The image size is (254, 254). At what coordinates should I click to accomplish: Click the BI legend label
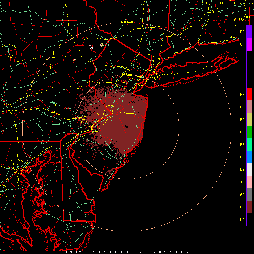(x=242, y=207)
